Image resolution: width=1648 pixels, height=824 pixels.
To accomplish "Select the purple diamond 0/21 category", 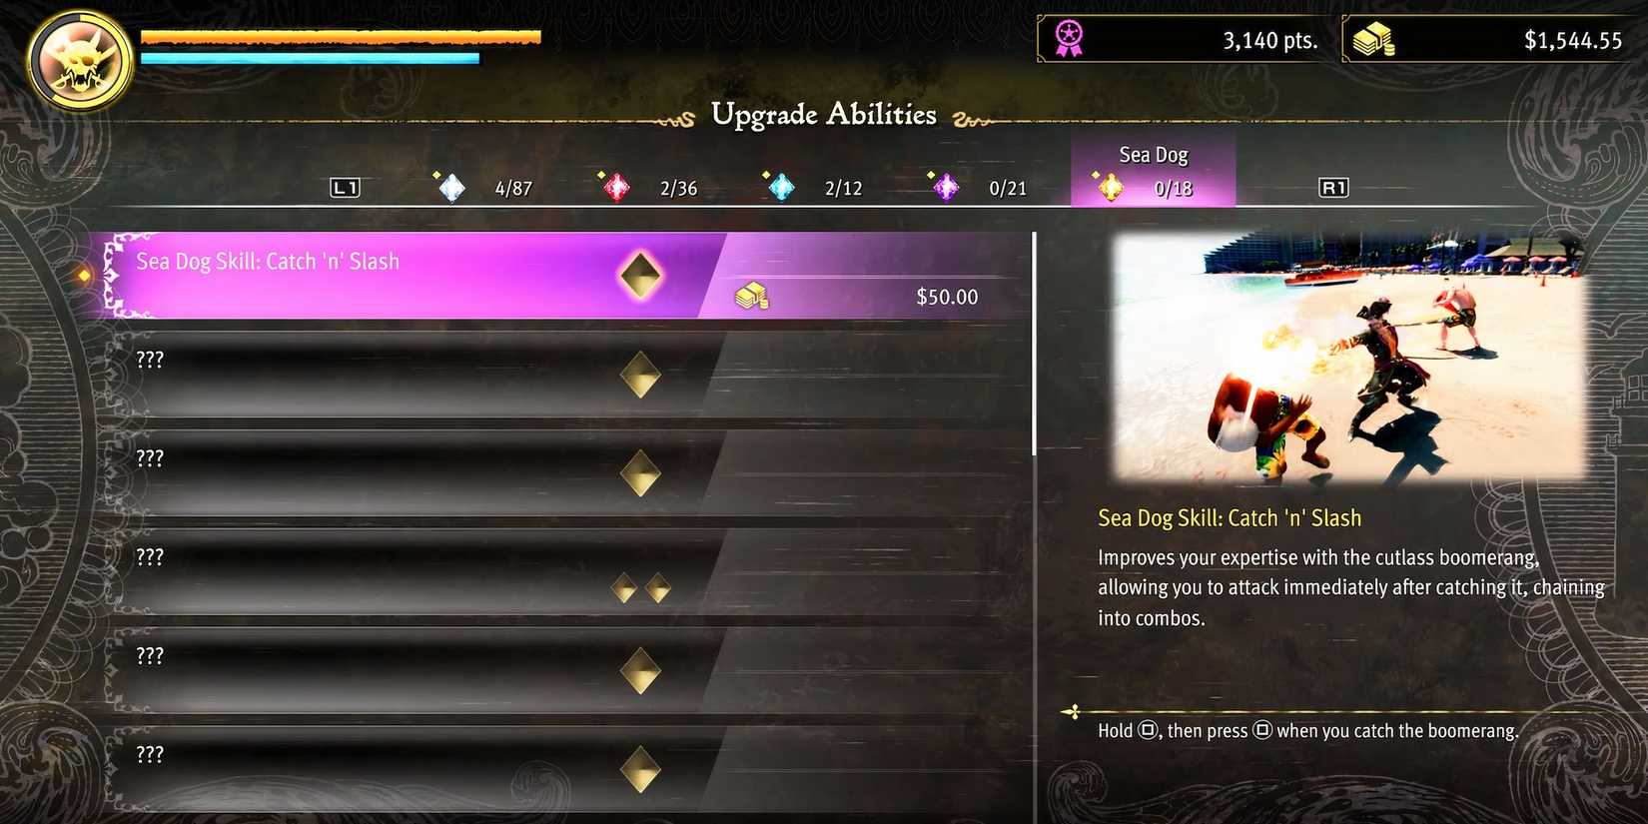I will tap(979, 187).
